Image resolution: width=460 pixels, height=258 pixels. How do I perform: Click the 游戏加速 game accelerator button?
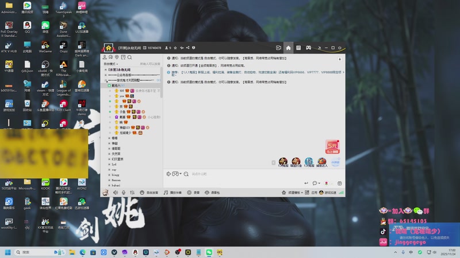328,193
